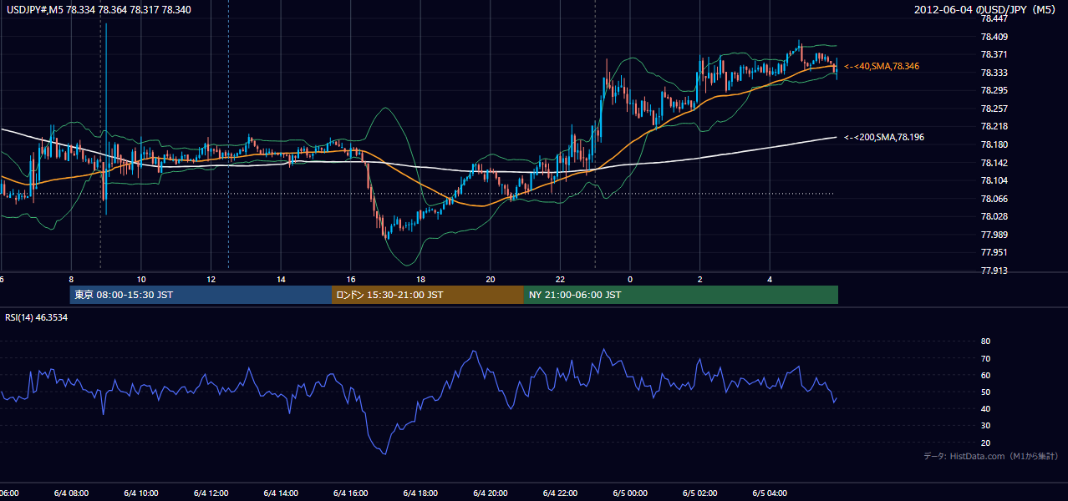1068x501 pixels.
Task: Click the 78.104 price axis label
Action: [994, 180]
